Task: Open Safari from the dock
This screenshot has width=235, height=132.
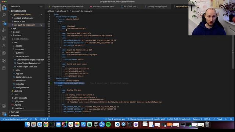Action: click(x=40, y=124)
